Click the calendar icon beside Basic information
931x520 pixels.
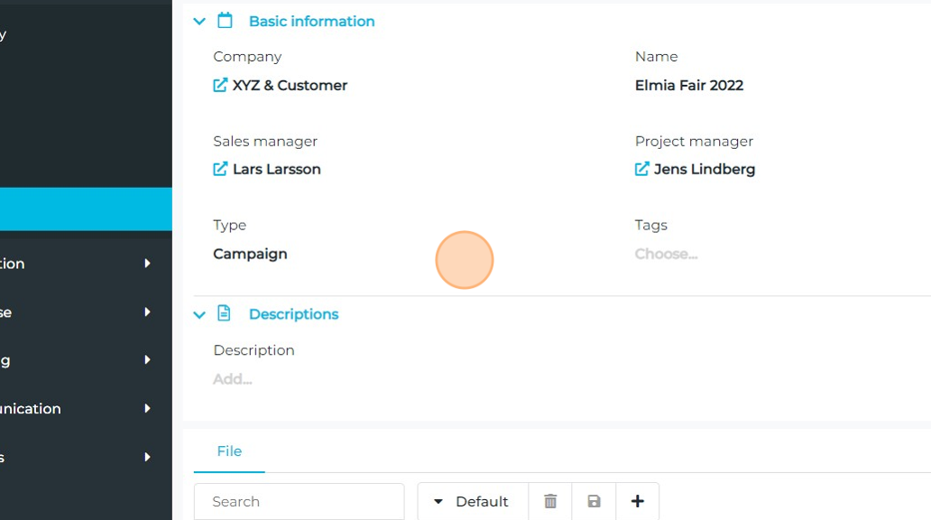click(x=226, y=21)
